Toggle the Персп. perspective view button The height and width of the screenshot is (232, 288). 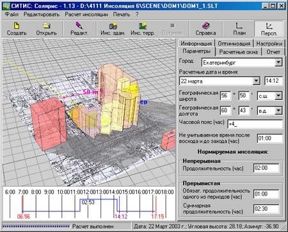(269, 28)
